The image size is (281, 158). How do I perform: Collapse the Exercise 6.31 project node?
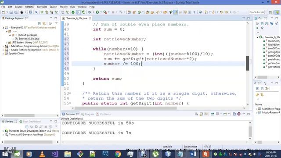(x=3, y=28)
